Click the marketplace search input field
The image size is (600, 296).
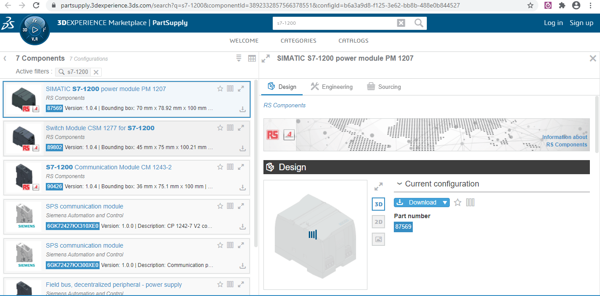335,23
